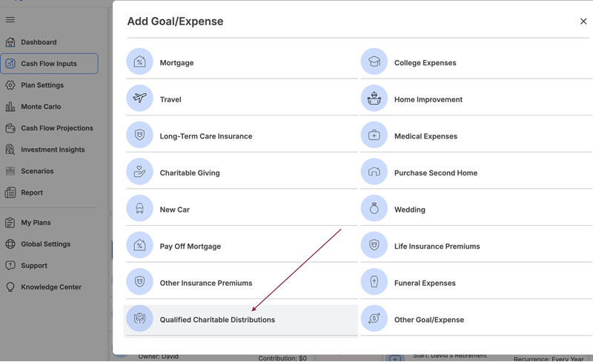Click the Qualified Charitable Distributions hands icon
The height and width of the screenshot is (362, 593).
[x=139, y=318]
